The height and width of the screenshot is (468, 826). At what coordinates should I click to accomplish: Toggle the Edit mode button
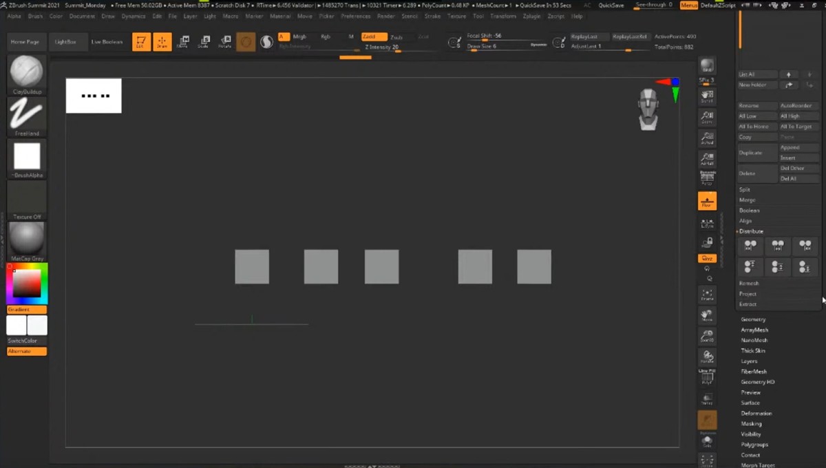click(x=141, y=42)
